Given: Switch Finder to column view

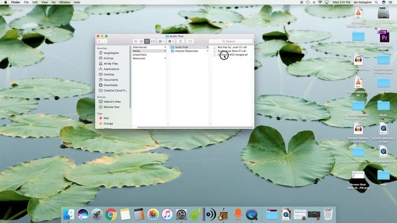Looking at the screenshot, I should click(147, 42).
